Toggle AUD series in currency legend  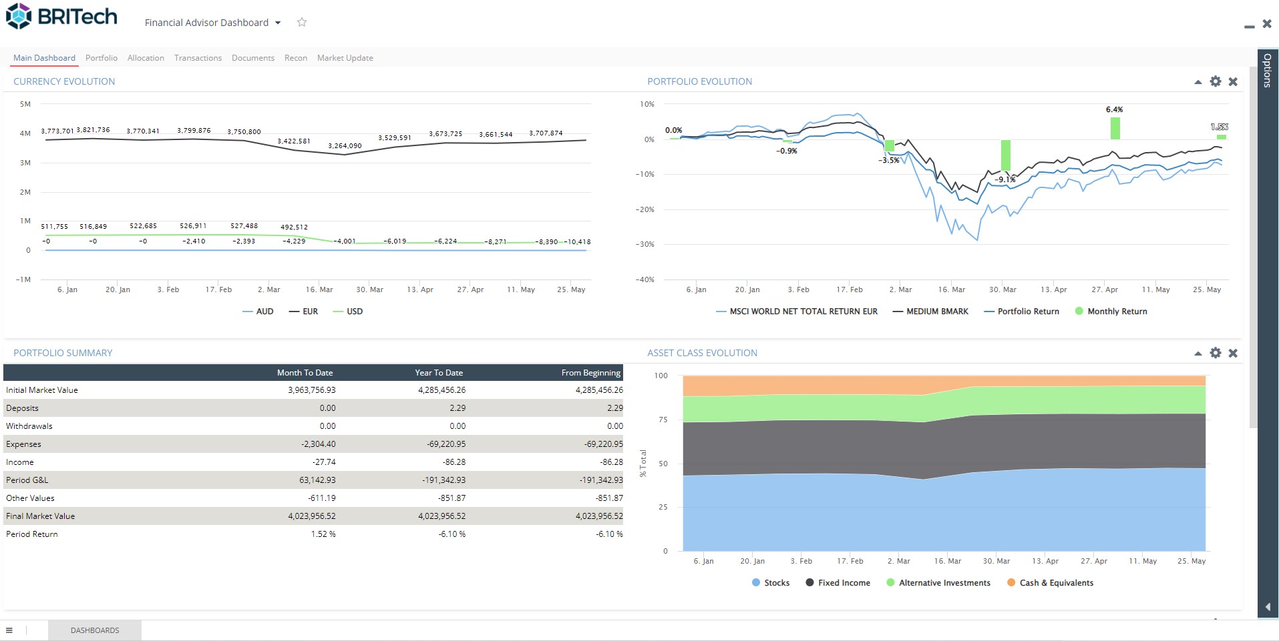pyautogui.click(x=258, y=311)
